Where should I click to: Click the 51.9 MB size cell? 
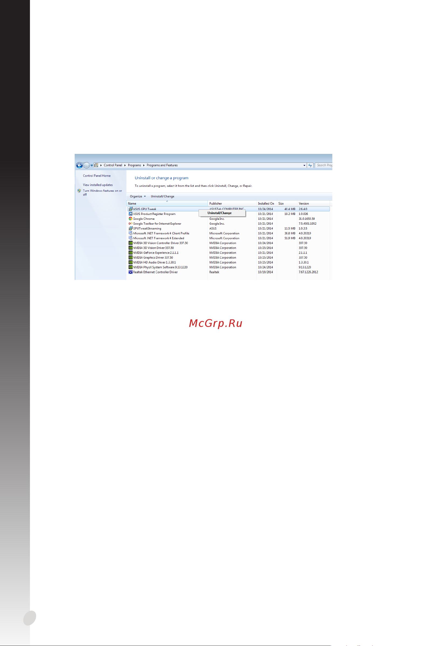tap(290, 238)
